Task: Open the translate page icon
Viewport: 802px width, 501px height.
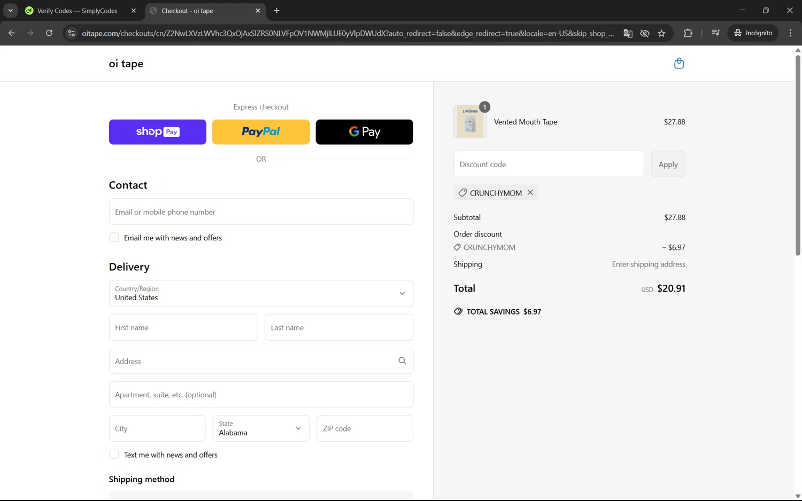Action: pyautogui.click(x=628, y=33)
